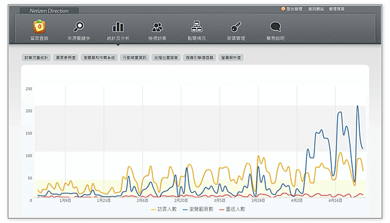390x223 pixels.
Task: Select the 統計及分析 bar chart icon
Action: tap(118, 27)
